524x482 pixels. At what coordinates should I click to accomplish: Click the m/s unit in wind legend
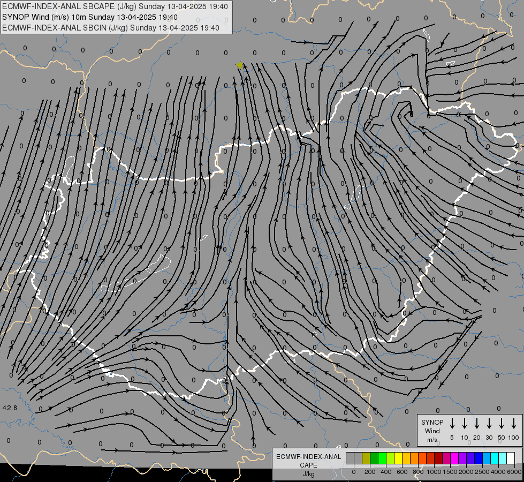coord(432,440)
